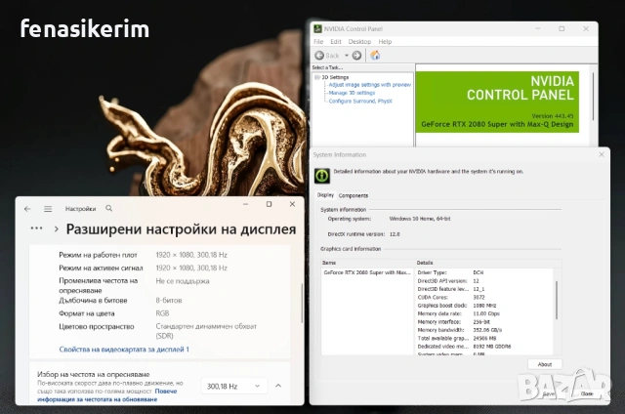Open the 300,18 Hz refresh rate dropdown
The image size is (625, 414).
coord(233,386)
